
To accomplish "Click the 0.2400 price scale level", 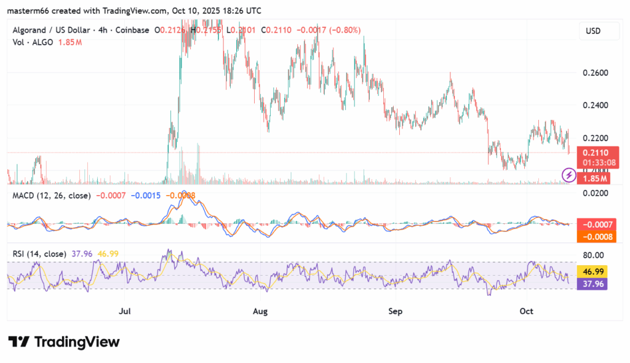I will pyautogui.click(x=595, y=105).
